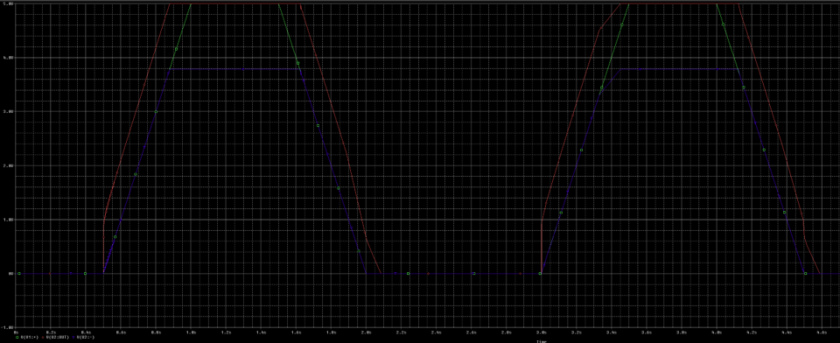Viewport: 840px width, 343px height.
Task: Click the green marker near the first falling edge top
Action: (297, 63)
